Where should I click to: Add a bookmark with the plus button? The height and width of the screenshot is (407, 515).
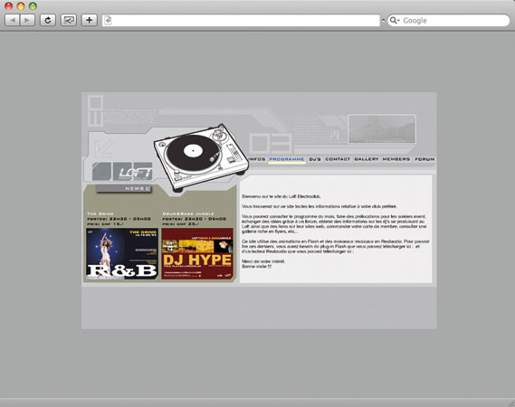(x=89, y=20)
